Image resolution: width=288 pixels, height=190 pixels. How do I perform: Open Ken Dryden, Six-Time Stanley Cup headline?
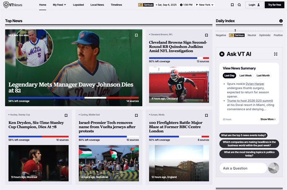[x=36, y=125]
